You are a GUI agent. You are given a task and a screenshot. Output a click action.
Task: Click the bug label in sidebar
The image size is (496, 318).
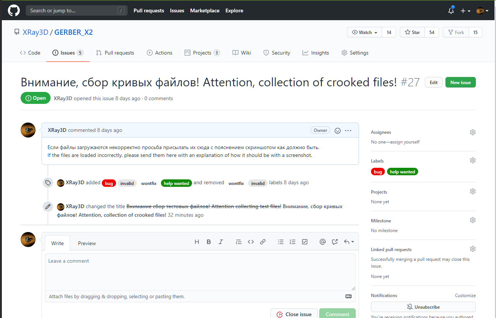pyautogui.click(x=378, y=172)
